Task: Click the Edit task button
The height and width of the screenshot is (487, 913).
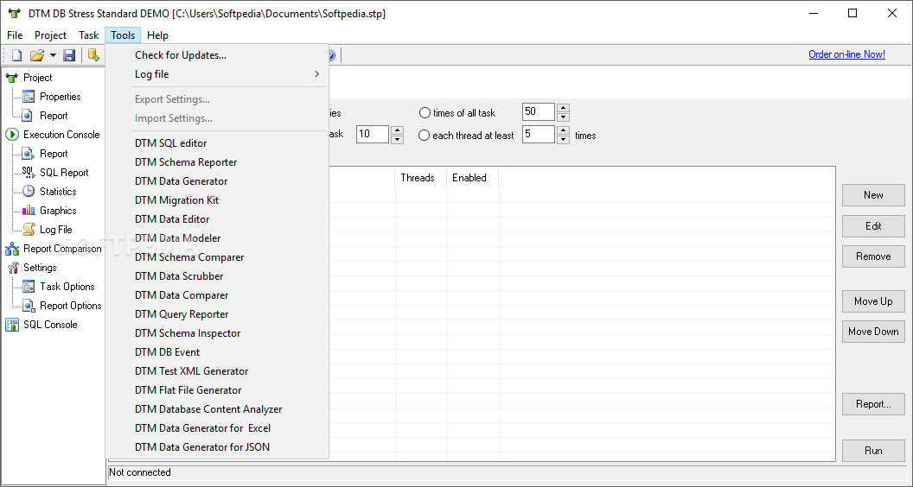Action: coord(873,226)
